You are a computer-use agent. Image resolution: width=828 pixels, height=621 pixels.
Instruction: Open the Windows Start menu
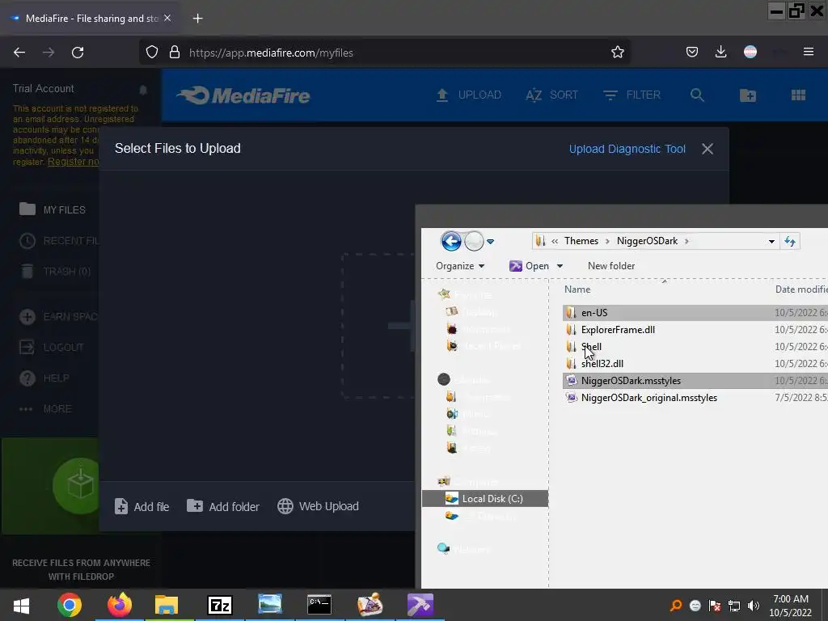(22, 605)
